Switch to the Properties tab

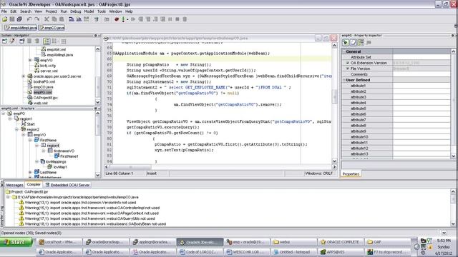[351, 174]
